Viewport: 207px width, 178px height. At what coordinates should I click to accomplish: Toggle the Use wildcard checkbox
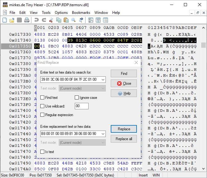tap(42, 106)
